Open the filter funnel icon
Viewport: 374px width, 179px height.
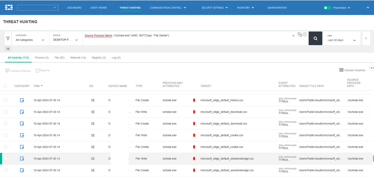[x=7, y=38]
